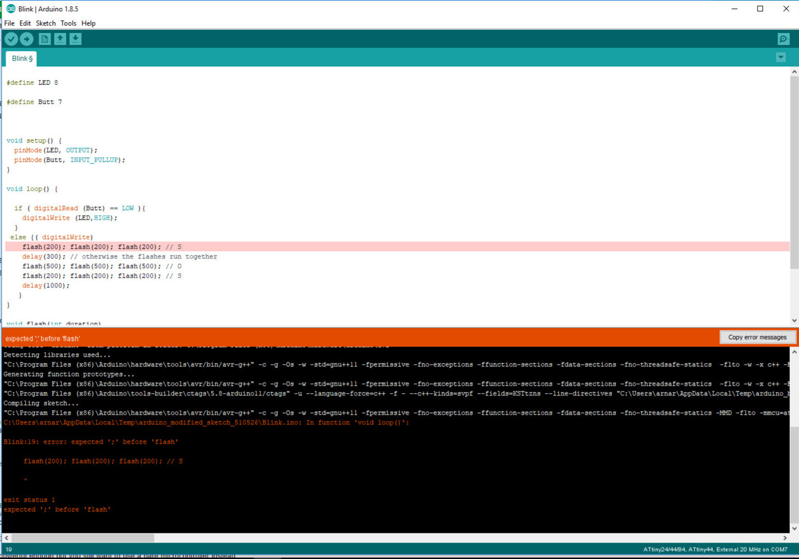Click the Arduino logo in title bar
This screenshot has width=799, height=559.
click(x=10, y=9)
